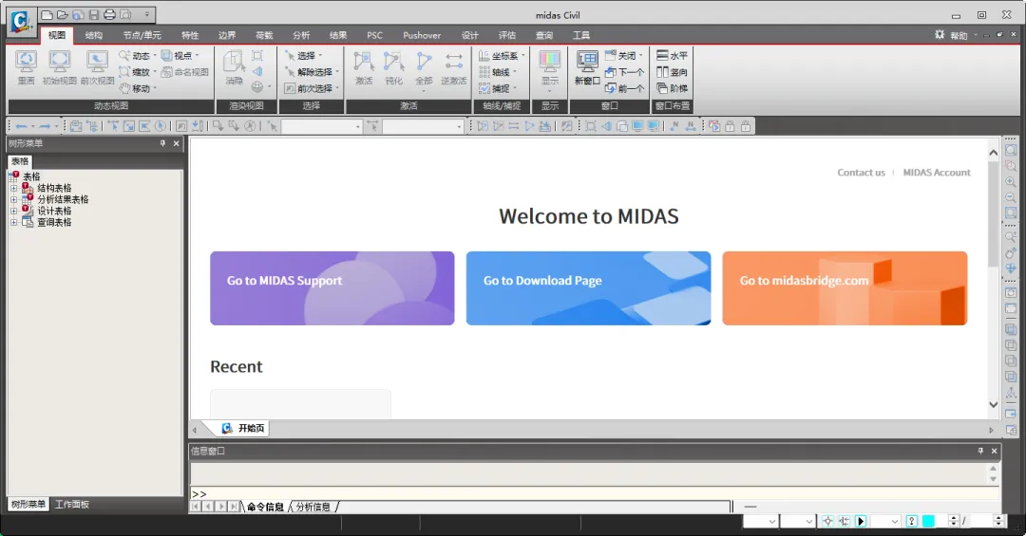
Task: Close the 树形菜单 tree menu panel
Action: click(x=176, y=143)
